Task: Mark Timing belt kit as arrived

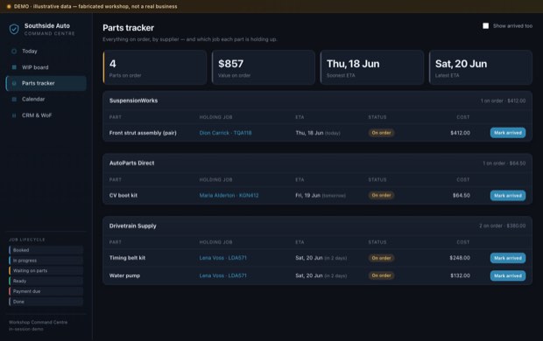Action: coord(508,258)
